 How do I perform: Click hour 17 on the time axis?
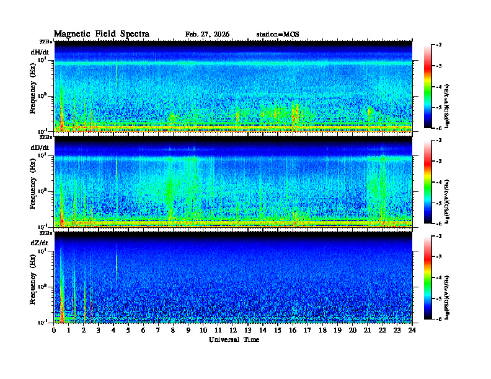click(308, 331)
